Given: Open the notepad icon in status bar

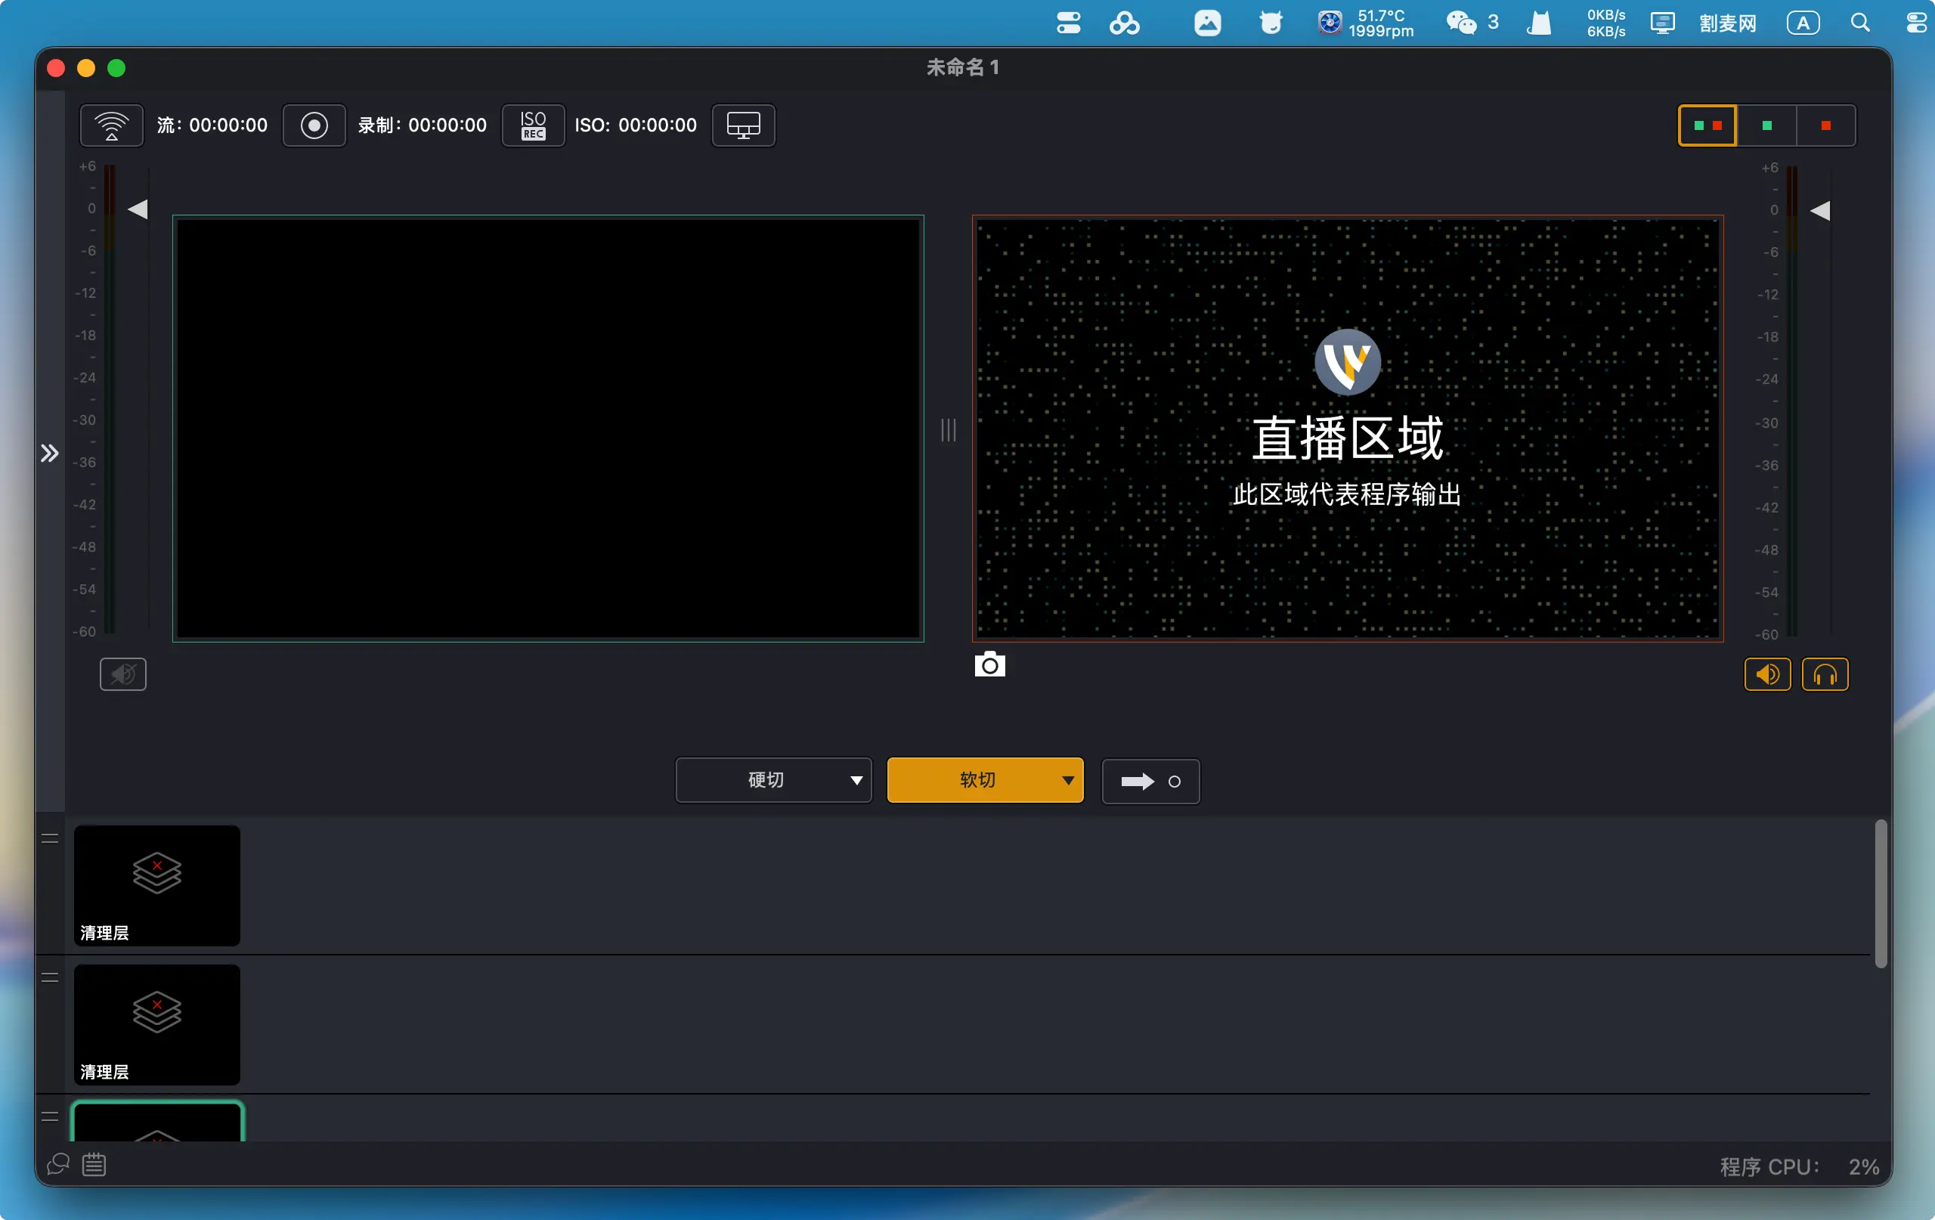Looking at the screenshot, I should coord(94,1164).
